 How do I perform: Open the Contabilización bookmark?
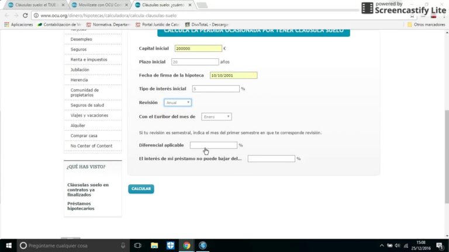click(60, 24)
